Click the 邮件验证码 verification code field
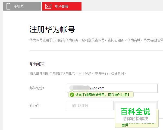The width and height of the screenshot is (163, 130). click(89, 106)
